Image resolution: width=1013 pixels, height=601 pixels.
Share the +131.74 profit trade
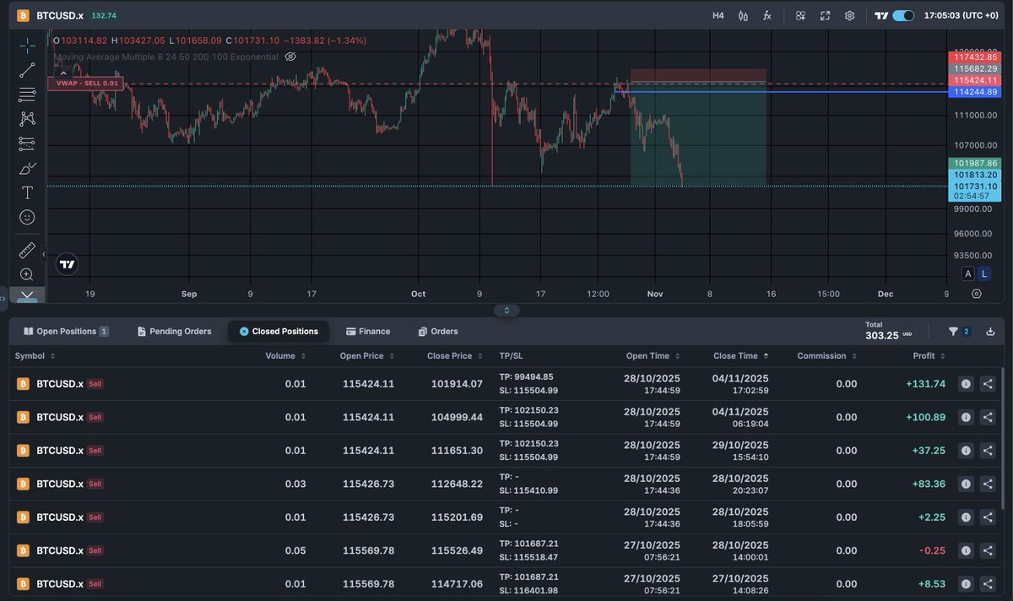(x=988, y=384)
